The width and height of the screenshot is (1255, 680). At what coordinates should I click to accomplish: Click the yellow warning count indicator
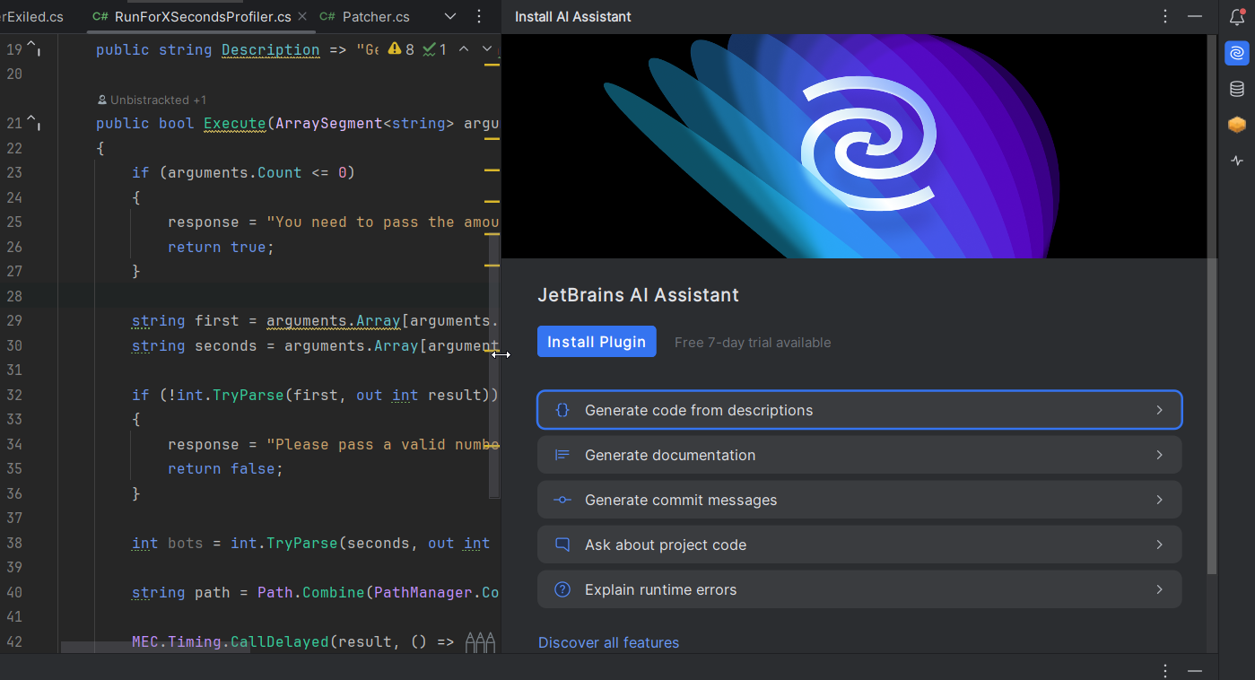point(401,49)
